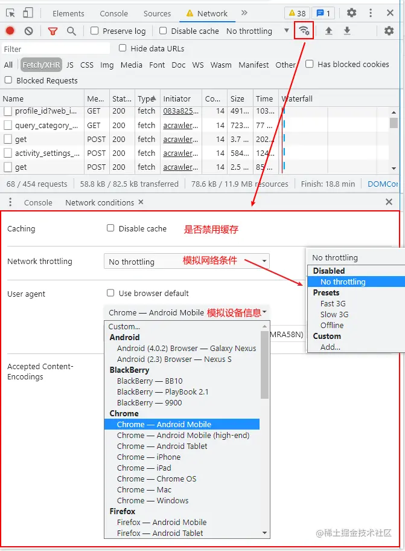Toggle Use browser default user agent checkbox
This screenshot has width=405, height=551.
click(x=110, y=292)
